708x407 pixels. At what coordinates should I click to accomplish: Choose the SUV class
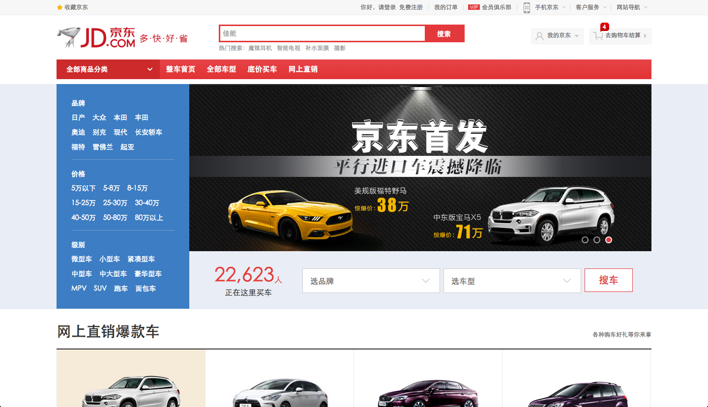point(100,289)
